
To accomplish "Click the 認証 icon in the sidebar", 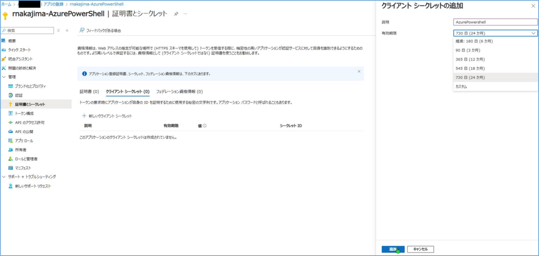I will tap(11, 95).
